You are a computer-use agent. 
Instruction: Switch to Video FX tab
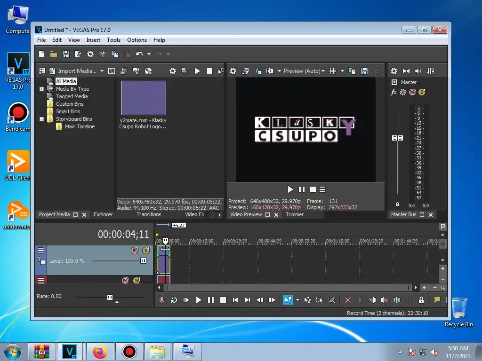click(x=194, y=214)
